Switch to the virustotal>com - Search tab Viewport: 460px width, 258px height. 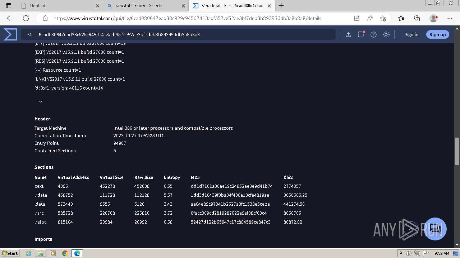(x=146, y=6)
